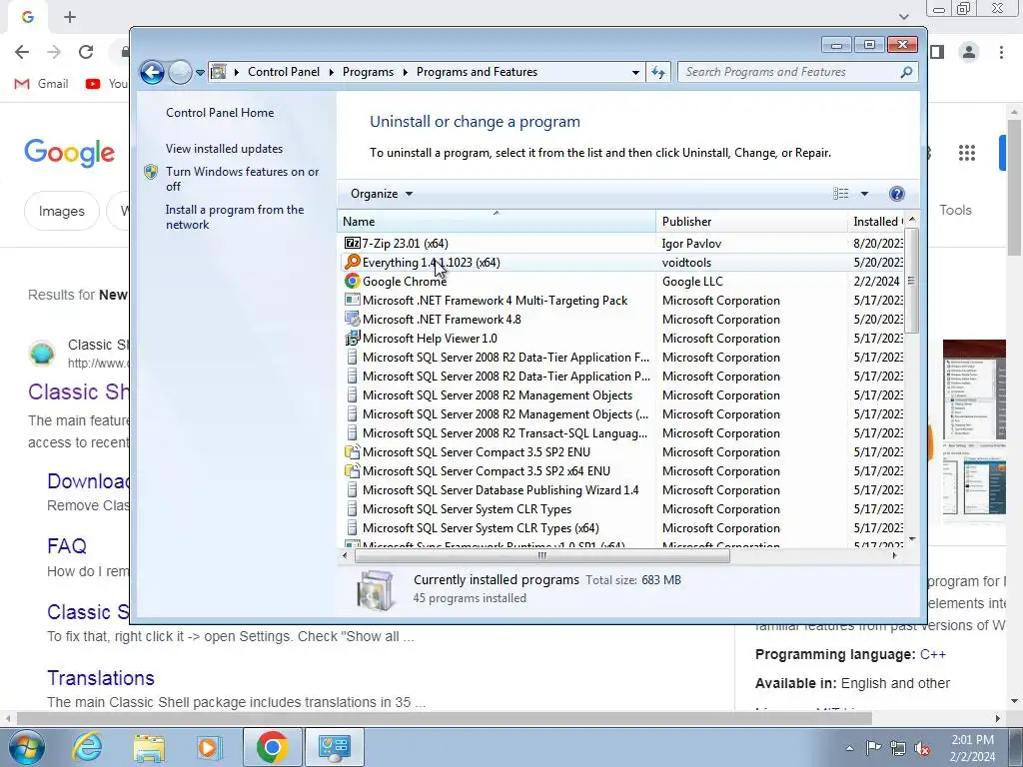Click the Images filter in Google

[x=61, y=211]
